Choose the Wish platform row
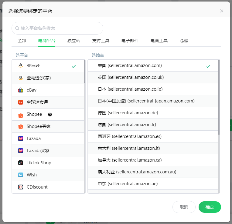232x224 pixels. click(48, 175)
